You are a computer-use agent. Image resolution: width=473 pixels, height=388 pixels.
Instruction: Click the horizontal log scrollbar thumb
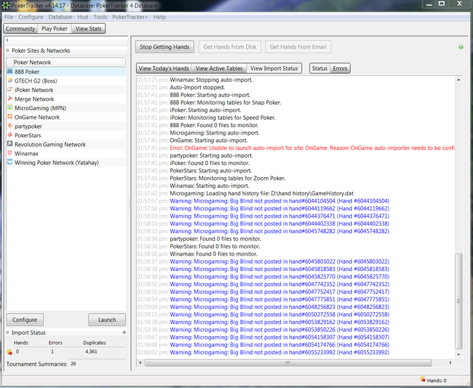(288, 363)
